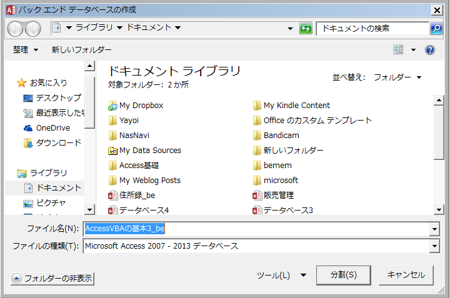Select the My Dropbox folder icon
This screenshot has width=450, height=298.
click(x=112, y=106)
